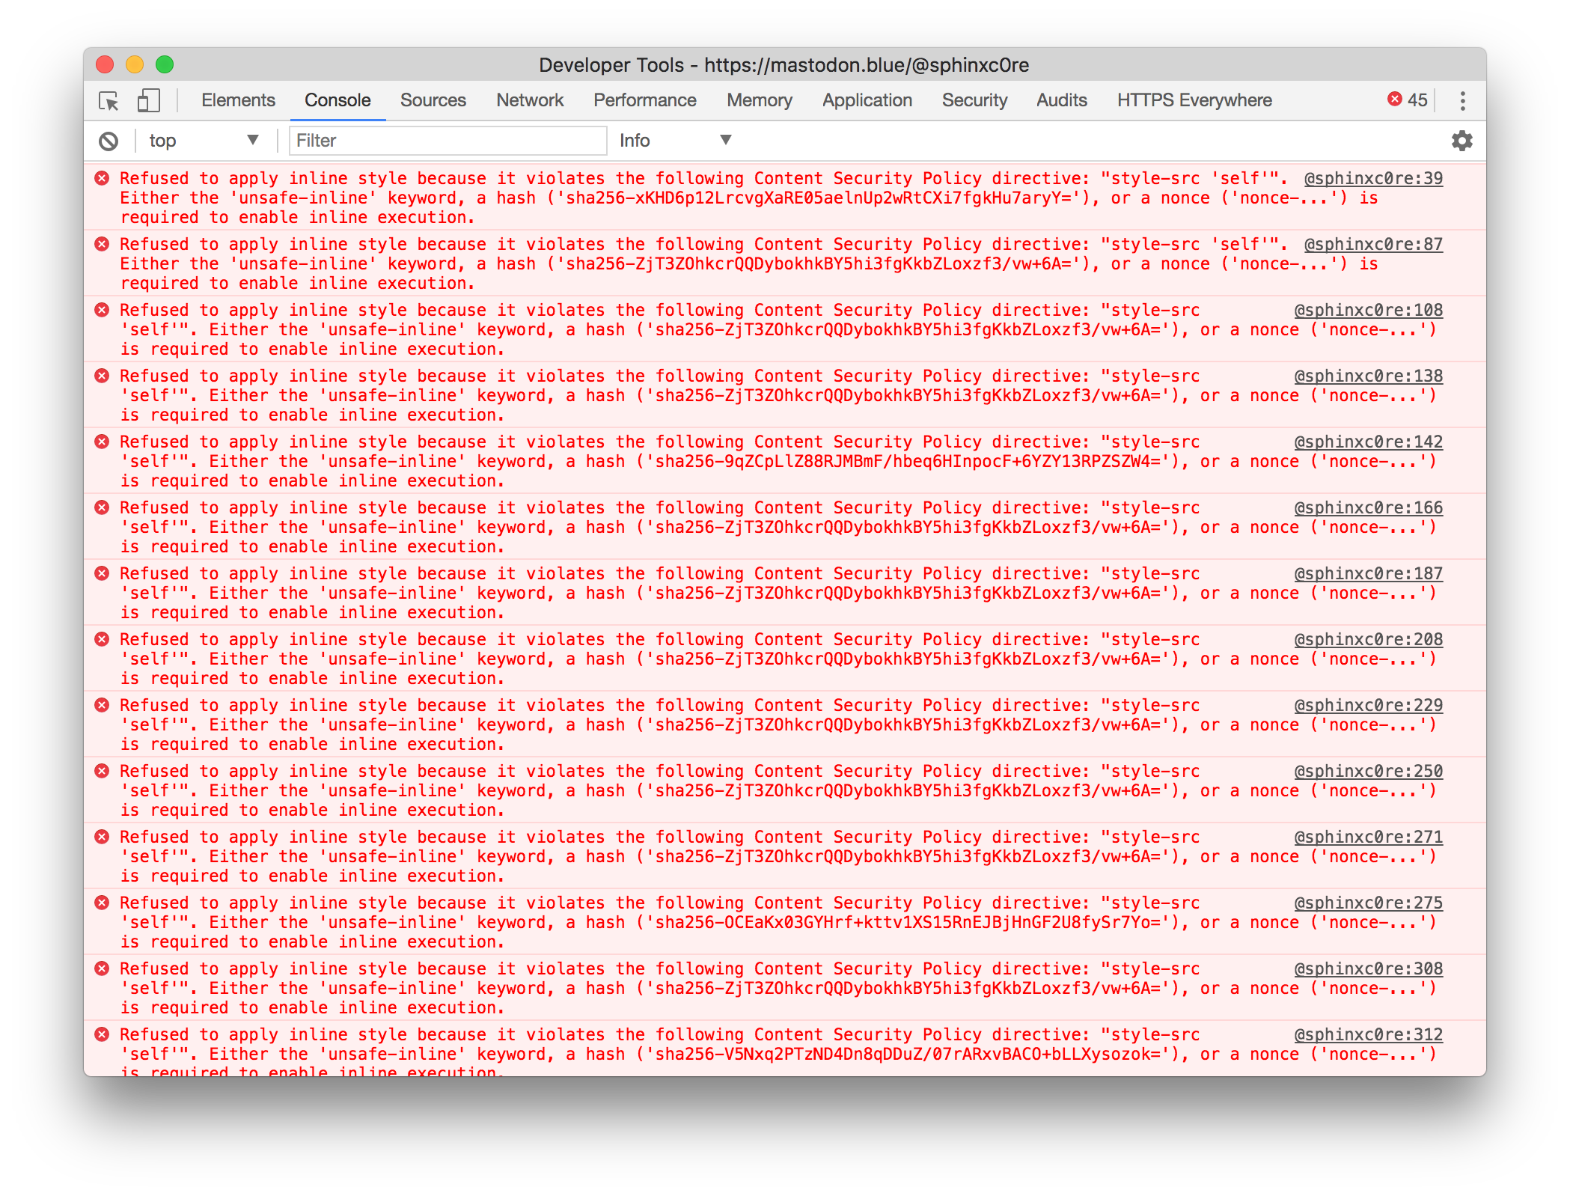Follow the @sphinxc0re:271 link
The image size is (1570, 1196).
point(1369,837)
